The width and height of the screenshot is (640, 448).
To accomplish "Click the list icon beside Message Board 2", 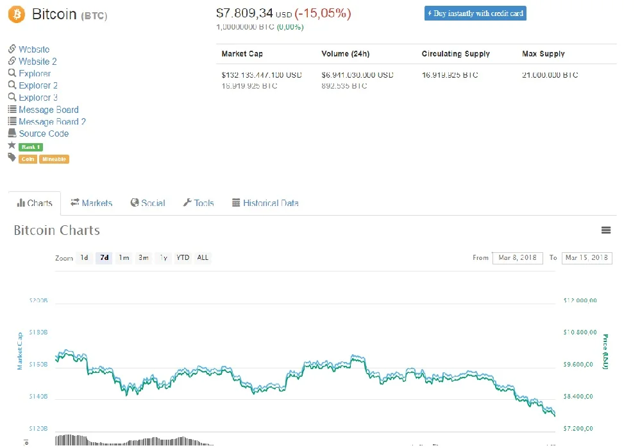I will (x=12, y=121).
